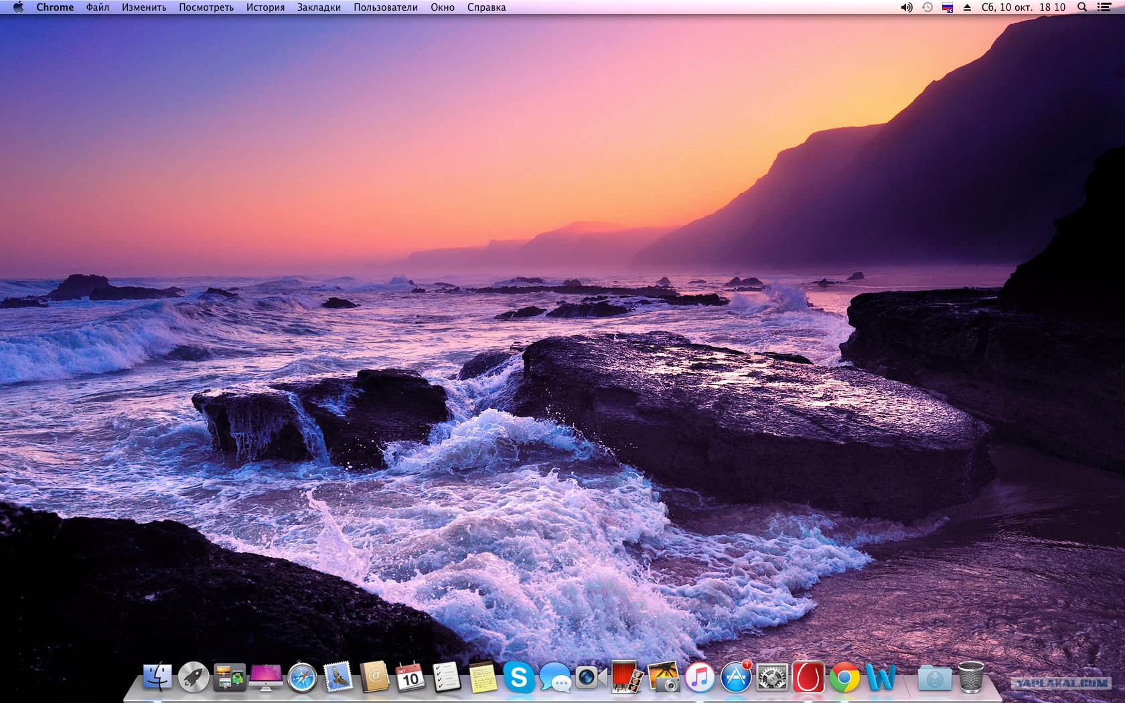Launch Photo Booth red curtain icon

coord(627,678)
